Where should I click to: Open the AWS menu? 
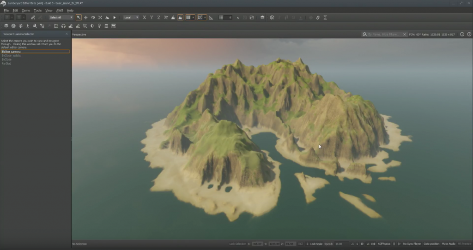(60, 10)
